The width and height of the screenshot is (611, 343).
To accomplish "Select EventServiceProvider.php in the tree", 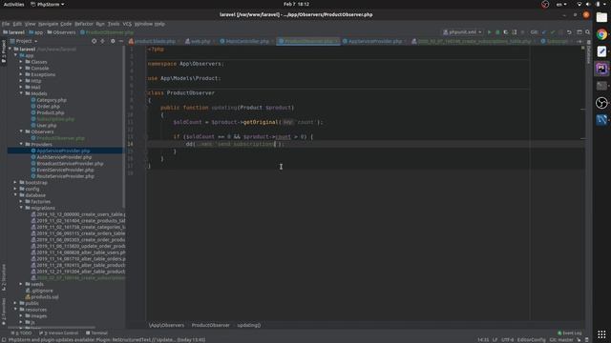I will pos(65,170).
